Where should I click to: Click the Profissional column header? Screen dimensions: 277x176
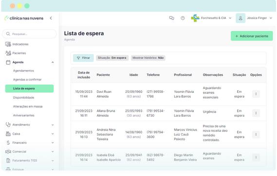click(x=183, y=75)
